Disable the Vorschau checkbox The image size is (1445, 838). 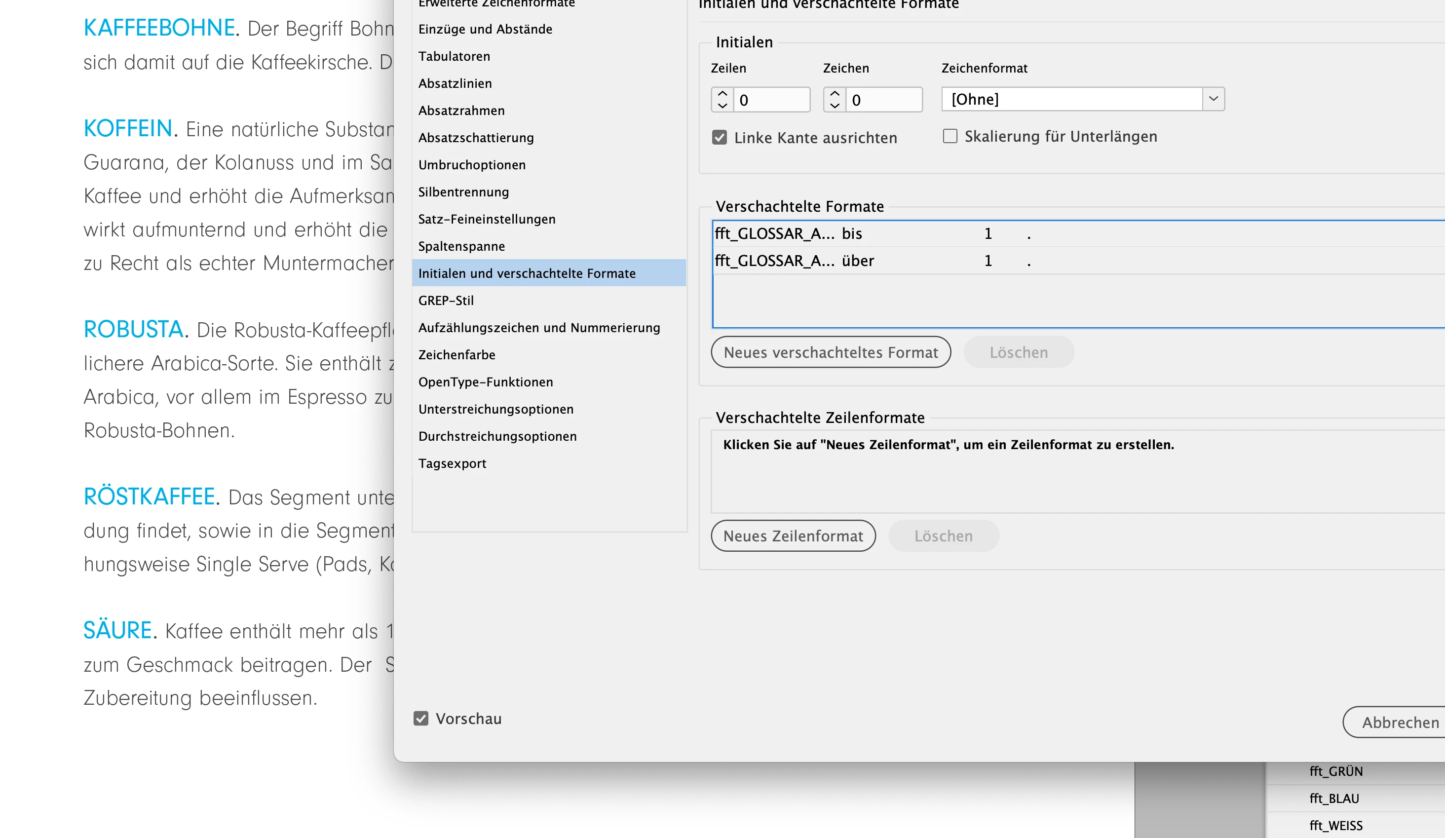point(421,719)
